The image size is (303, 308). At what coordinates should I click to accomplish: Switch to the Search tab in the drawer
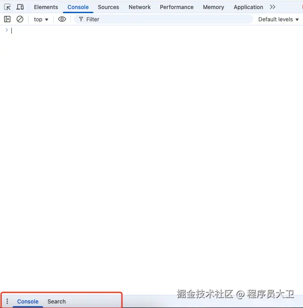[57, 301]
